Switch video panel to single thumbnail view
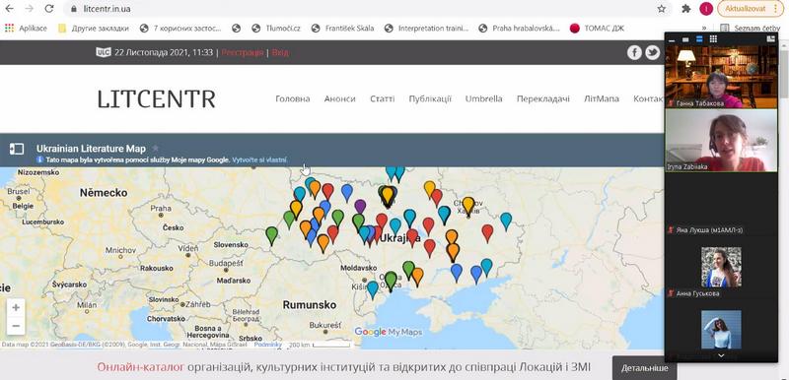The width and height of the screenshot is (789, 380). click(x=685, y=39)
